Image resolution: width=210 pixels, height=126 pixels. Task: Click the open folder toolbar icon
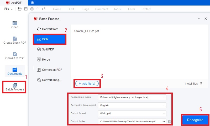[x=20, y=9]
